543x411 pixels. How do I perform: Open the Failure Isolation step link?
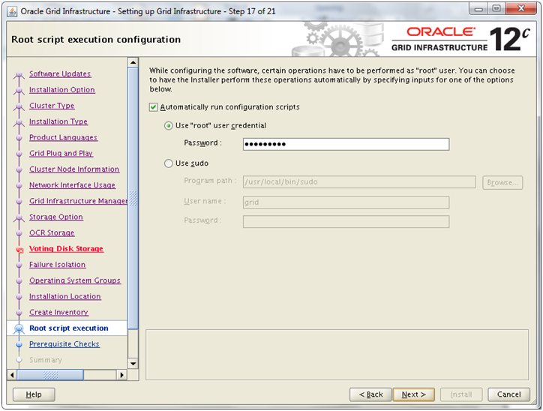(57, 265)
